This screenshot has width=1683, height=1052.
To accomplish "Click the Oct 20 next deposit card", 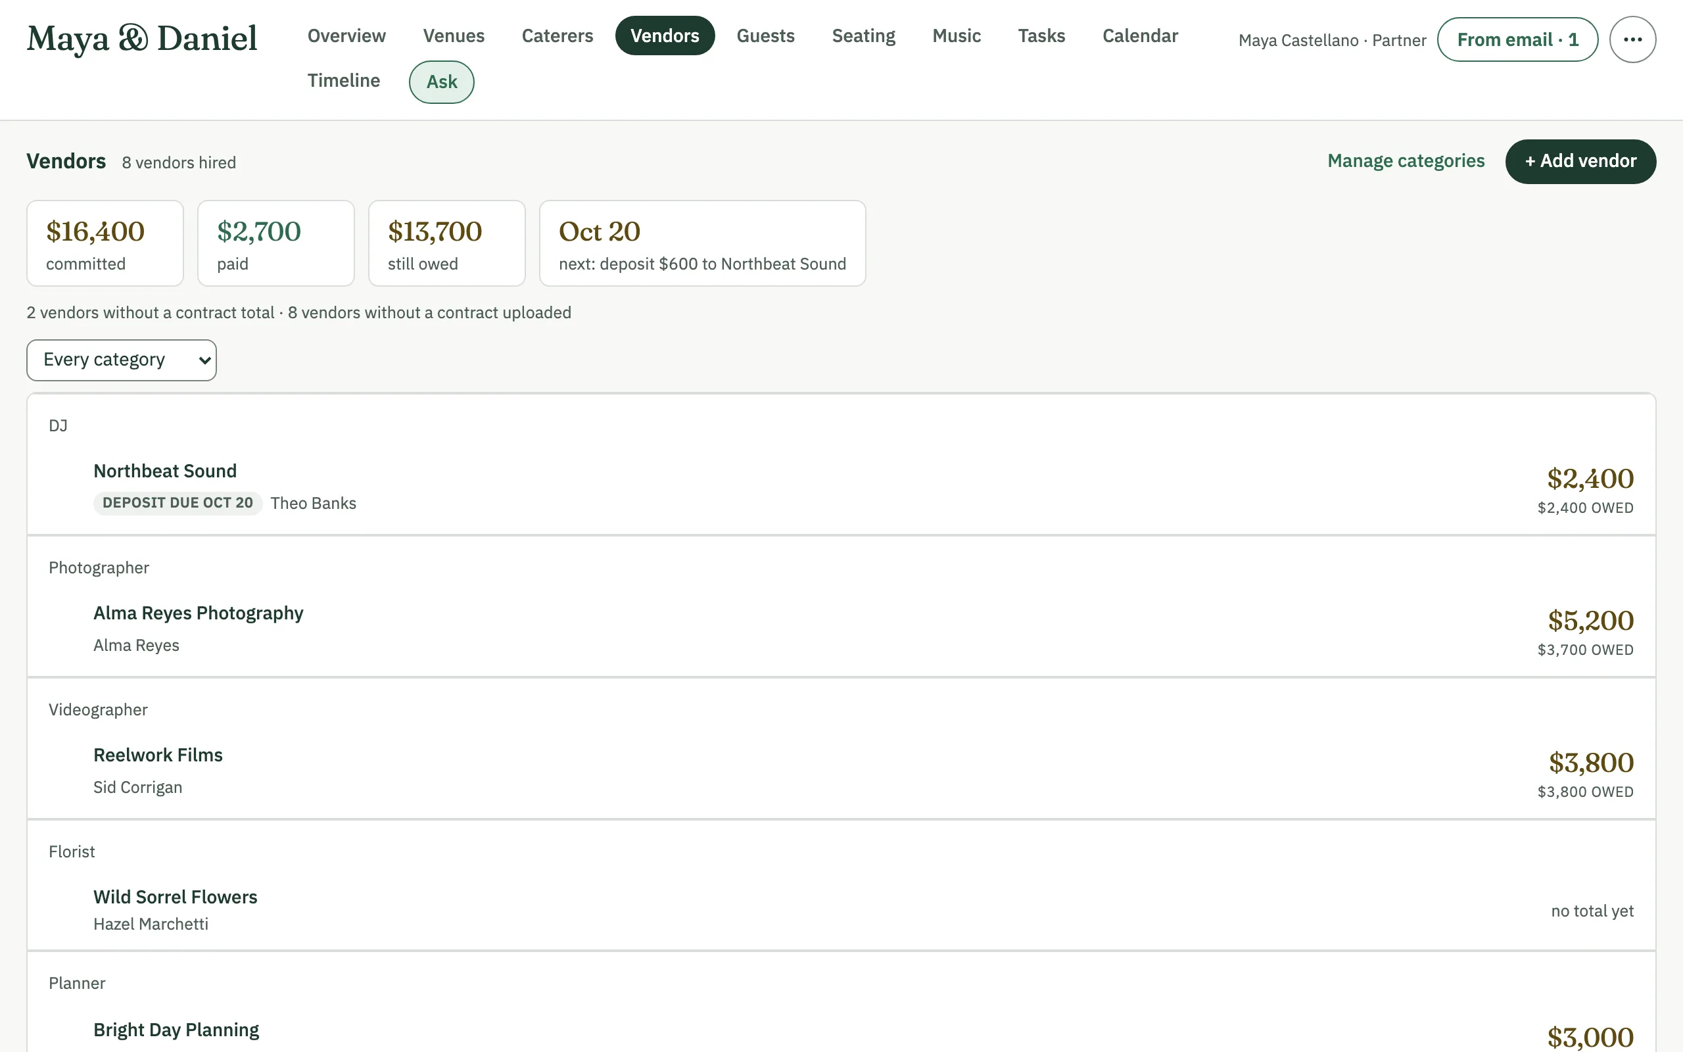I will point(702,243).
